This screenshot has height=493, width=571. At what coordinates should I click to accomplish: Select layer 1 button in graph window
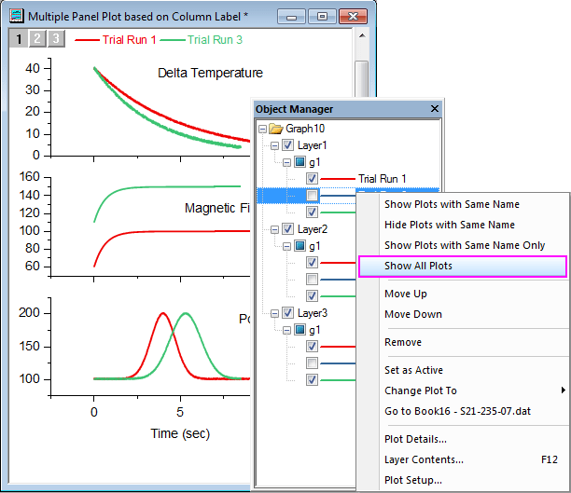(19, 38)
